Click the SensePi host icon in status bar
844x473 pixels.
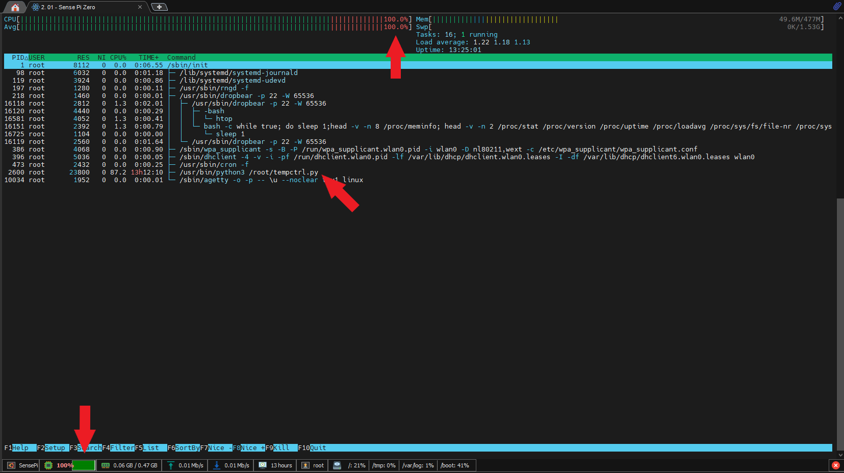click(11, 465)
